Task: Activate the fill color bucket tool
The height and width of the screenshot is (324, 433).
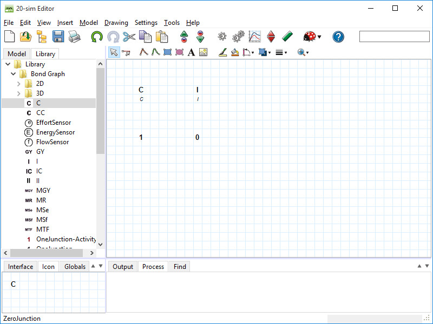Action: tap(234, 52)
